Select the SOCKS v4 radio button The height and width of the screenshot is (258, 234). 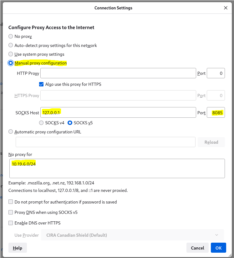[x=41, y=123]
